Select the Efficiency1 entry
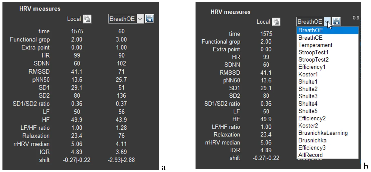This screenshot has width=371, height=172. click(312, 67)
